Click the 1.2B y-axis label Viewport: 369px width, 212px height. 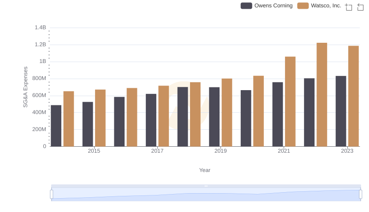pos(41,45)
